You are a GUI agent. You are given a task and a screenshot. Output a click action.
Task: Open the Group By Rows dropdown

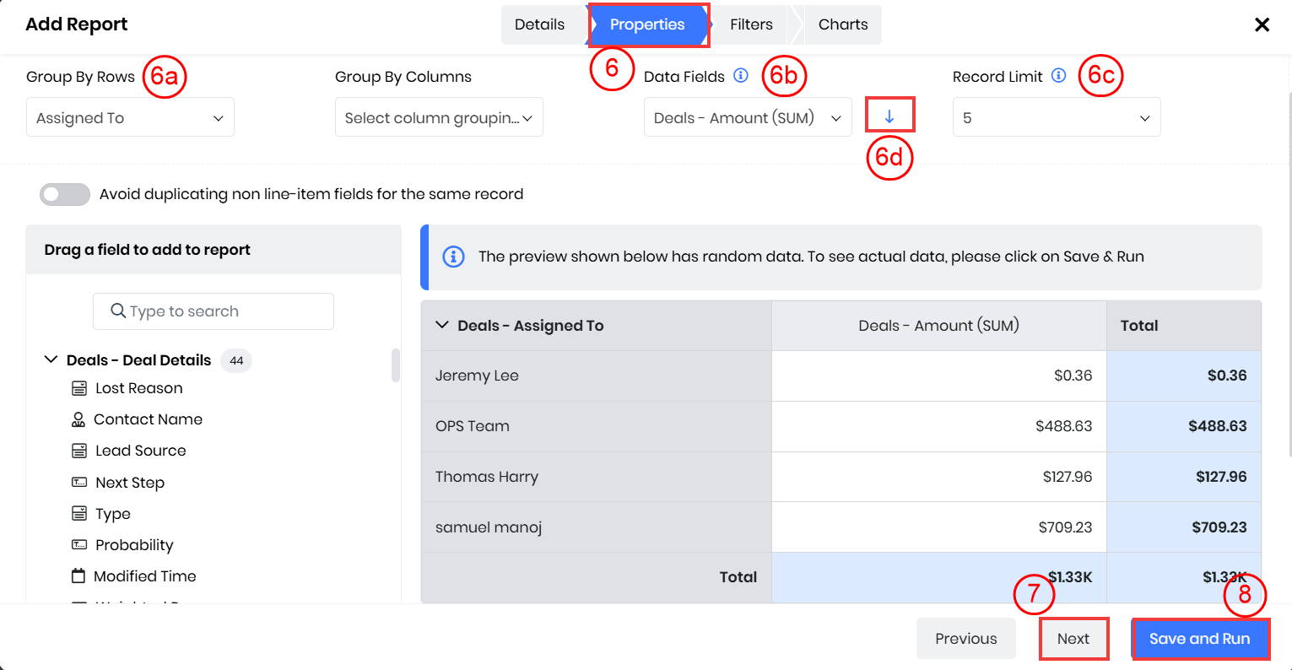(130, 117)
